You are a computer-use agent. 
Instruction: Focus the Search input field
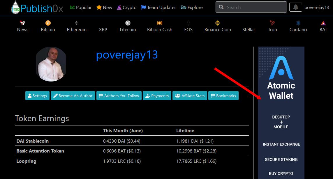[x=251, y=7]
